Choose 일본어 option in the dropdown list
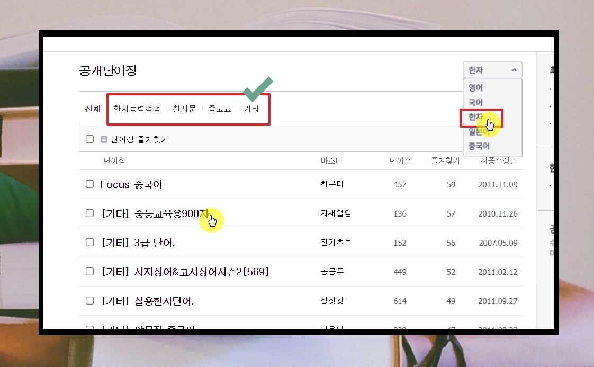 (479, 131)
